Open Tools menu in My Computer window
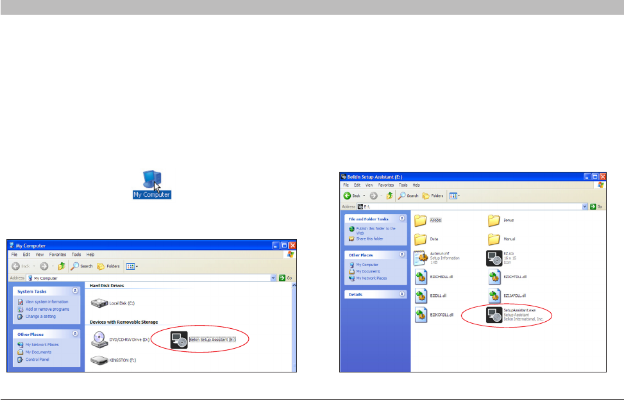The image size is (624, 400). click(x=76, y=254)
